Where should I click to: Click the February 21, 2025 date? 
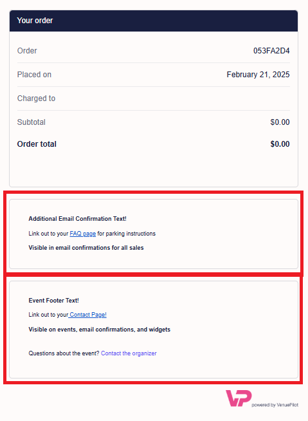258,75
